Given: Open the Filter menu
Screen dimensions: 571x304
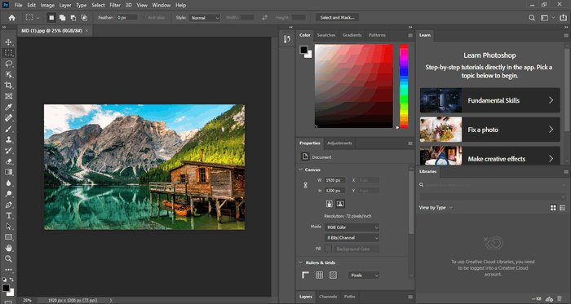Looking at the screenshot, I should (115, 5).
